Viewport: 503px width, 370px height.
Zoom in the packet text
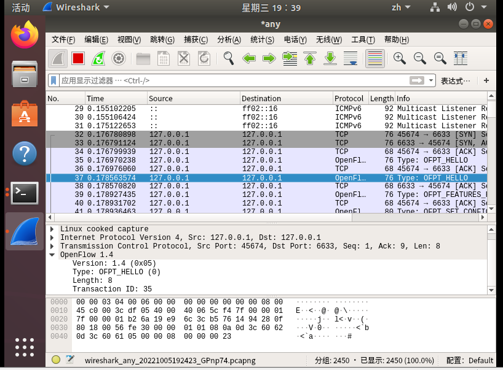tap(399, 58)
